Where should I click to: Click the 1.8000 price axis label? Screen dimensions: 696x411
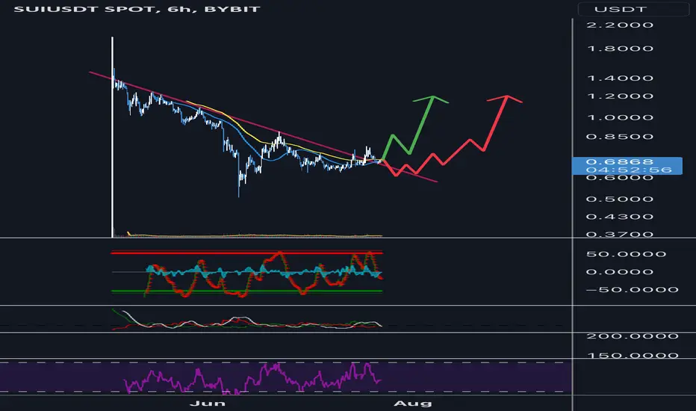pyautogui.click(x=620, y=49)
